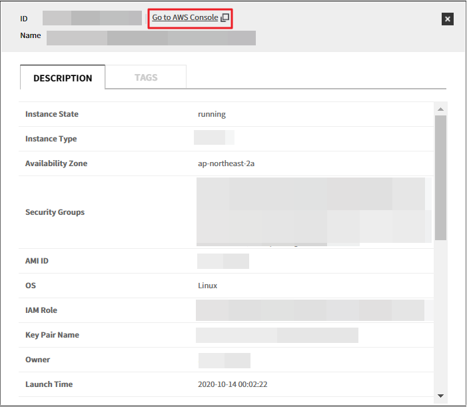Click the Security Groups label
The height and width of the screenshot is (407, 467).
tap(55, 212)
